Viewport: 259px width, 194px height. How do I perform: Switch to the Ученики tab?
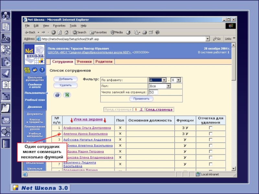84,61
